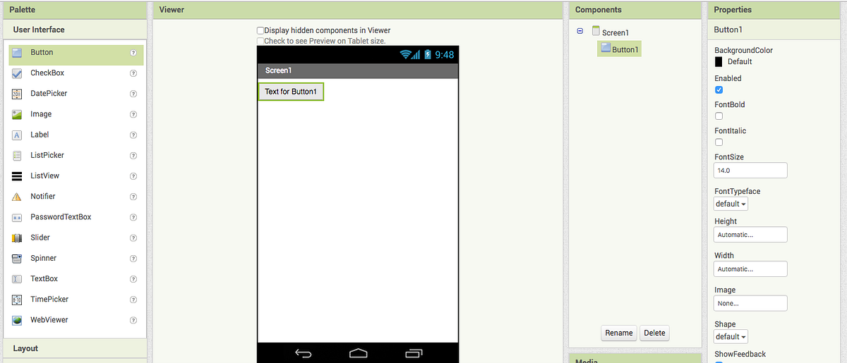Select the ListPicker palette icon
Viewport: 847px width, 363px height.
pyautogui.click(x=17, y=155)
